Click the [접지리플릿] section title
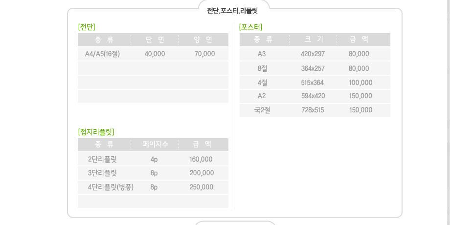 (x=96, y=132)
